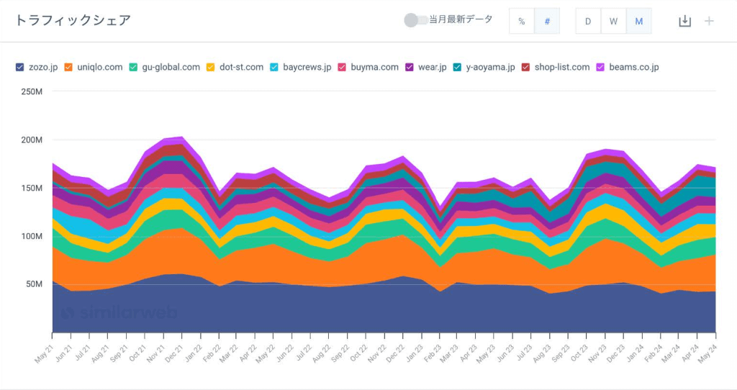This screenshot has height=390, width=737.
Task: Uncheck shop-list.com legend checkbox
Action: click(x=525, y=67)
